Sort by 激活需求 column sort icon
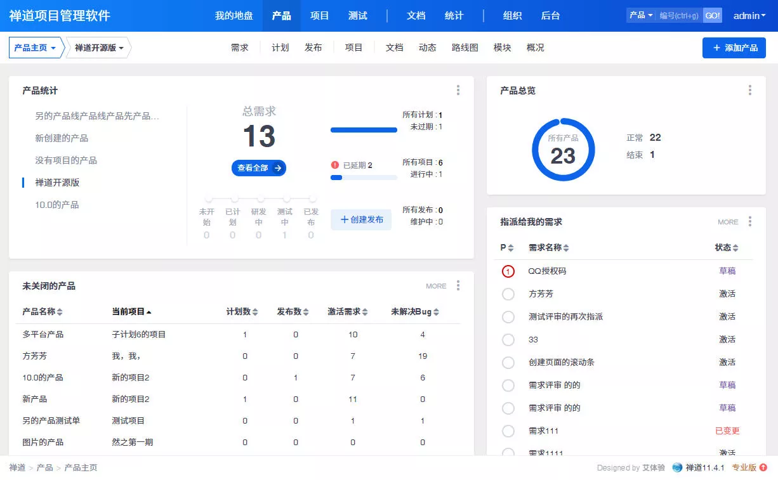Screen dimensions: 778x480 pyautogui.click(x=364, y=312)
